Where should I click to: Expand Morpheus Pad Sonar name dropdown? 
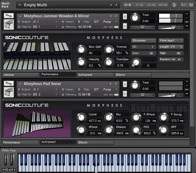(20, 84)
